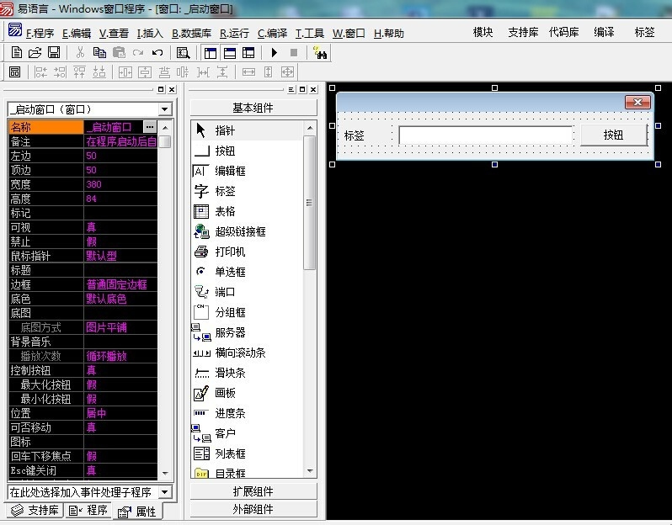672x525 pixels.
Task: Click the Undo arrow icon
Action: 157,53
